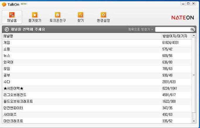Click the scrollbar down arrow
Image resolution: width=200 pixels, height=128 pixels.
tap(194, 121)
